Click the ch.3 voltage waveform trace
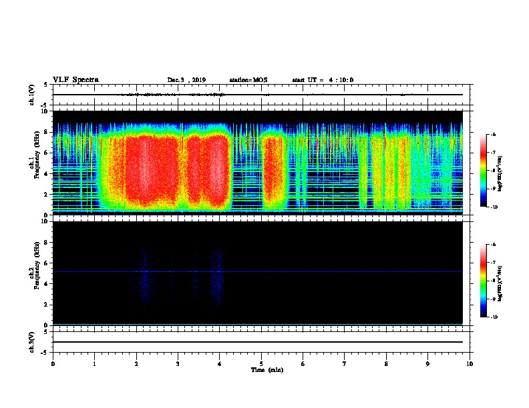Viewport: 529px width, 408px height. 257,342
